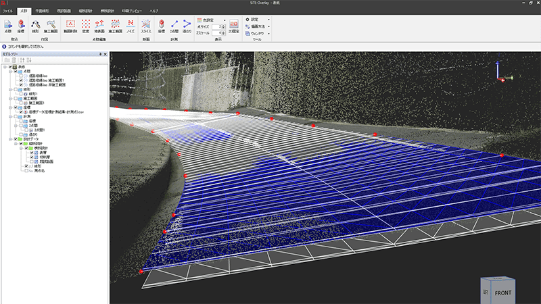Viewport: 541px width, 304px height.
Task: Click the 2D固定 view lock icon
Action: 234,26
